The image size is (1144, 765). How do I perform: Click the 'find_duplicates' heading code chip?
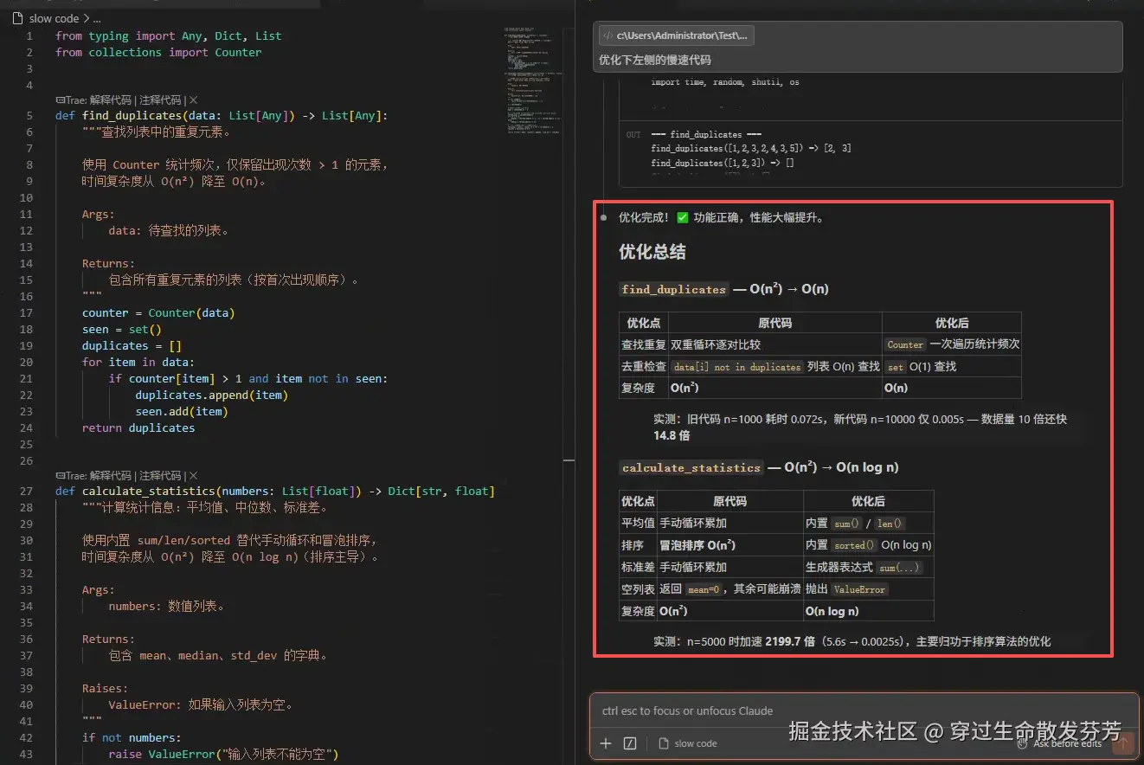[674, 289]
